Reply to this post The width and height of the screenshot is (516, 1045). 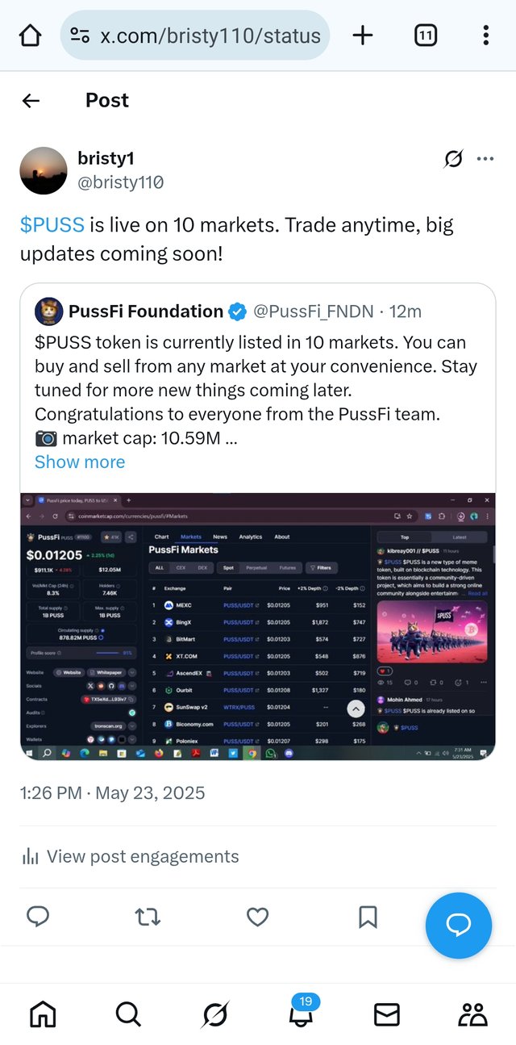click(x=38, y=916)
